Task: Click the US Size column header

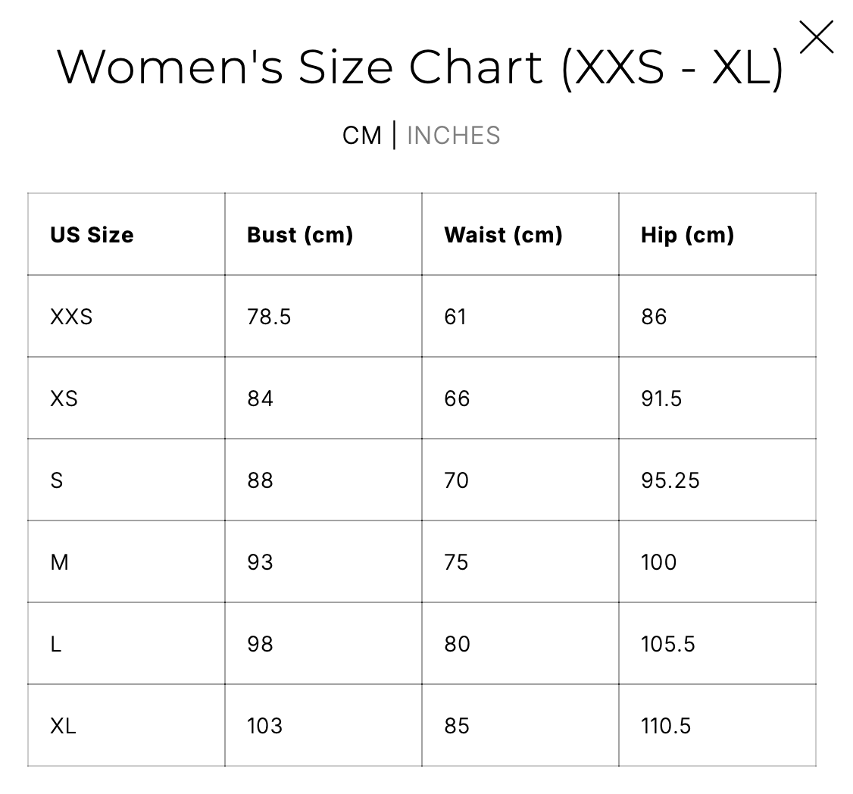Action: click(x=92, y=235)
